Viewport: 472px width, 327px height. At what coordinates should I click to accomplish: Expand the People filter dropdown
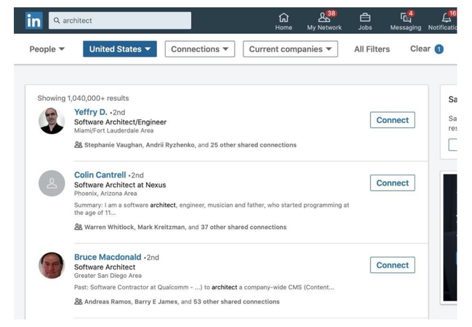tap(47, 49)
